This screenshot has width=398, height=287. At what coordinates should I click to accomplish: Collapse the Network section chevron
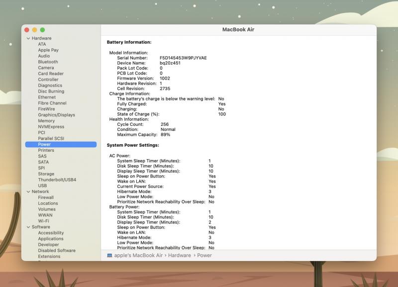coord(28,191)
